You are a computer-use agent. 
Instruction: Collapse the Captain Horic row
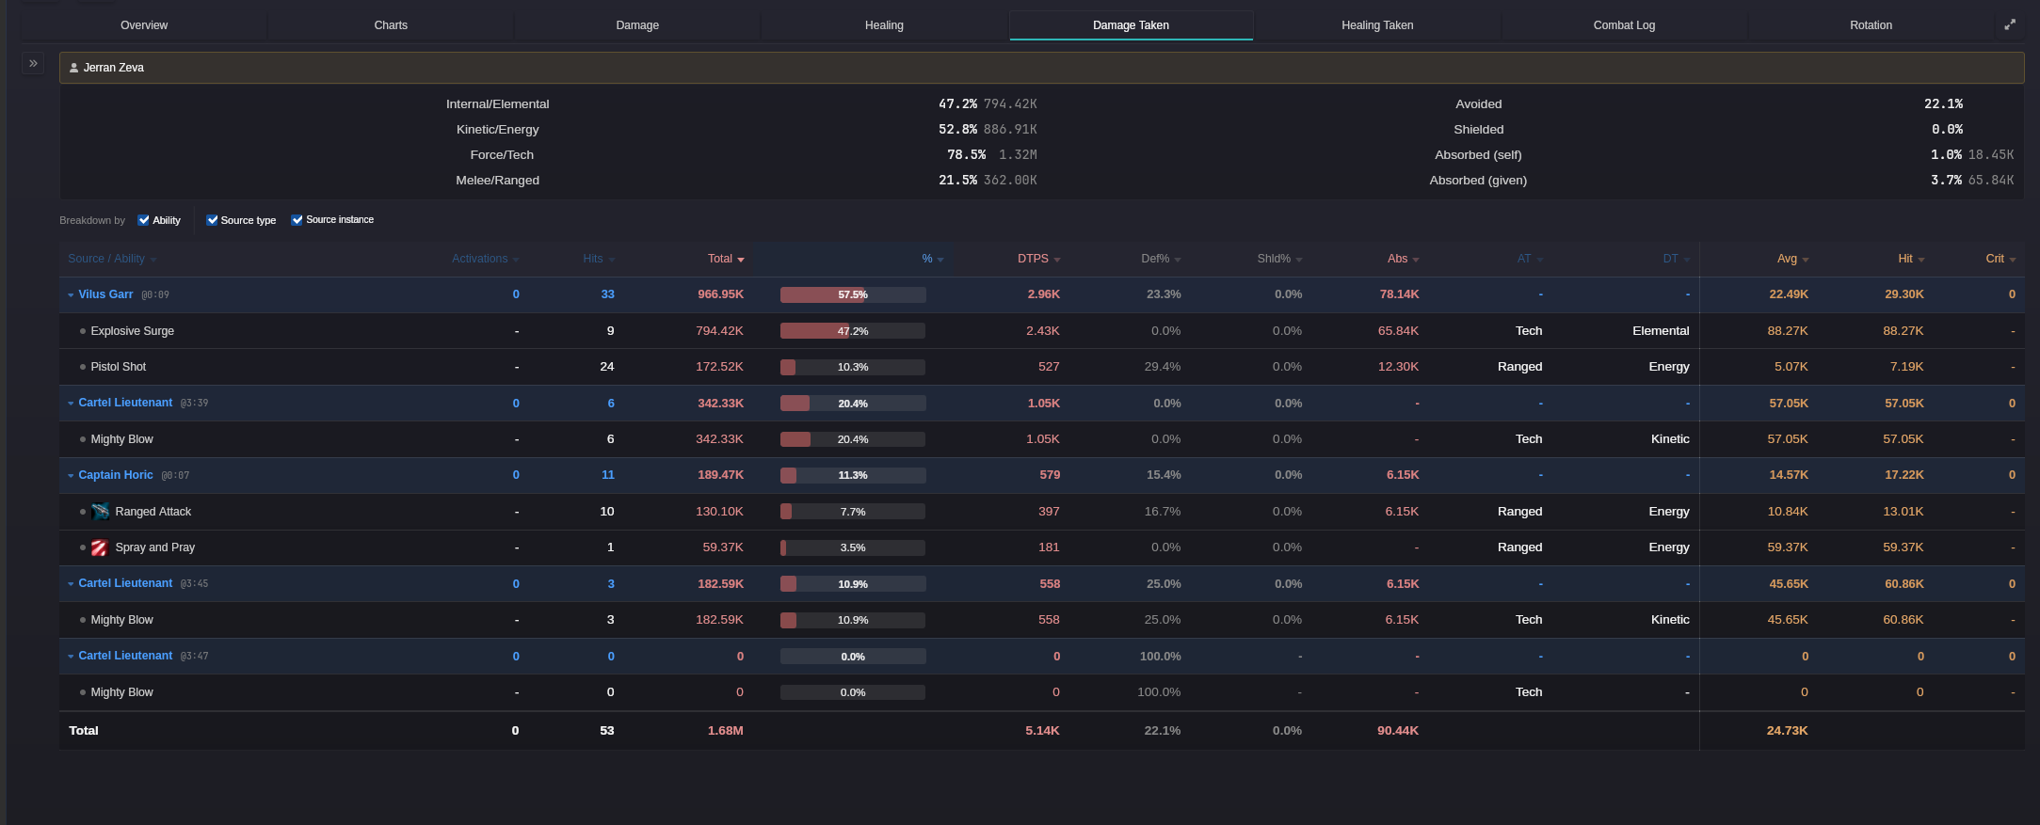tap(71, 476)
